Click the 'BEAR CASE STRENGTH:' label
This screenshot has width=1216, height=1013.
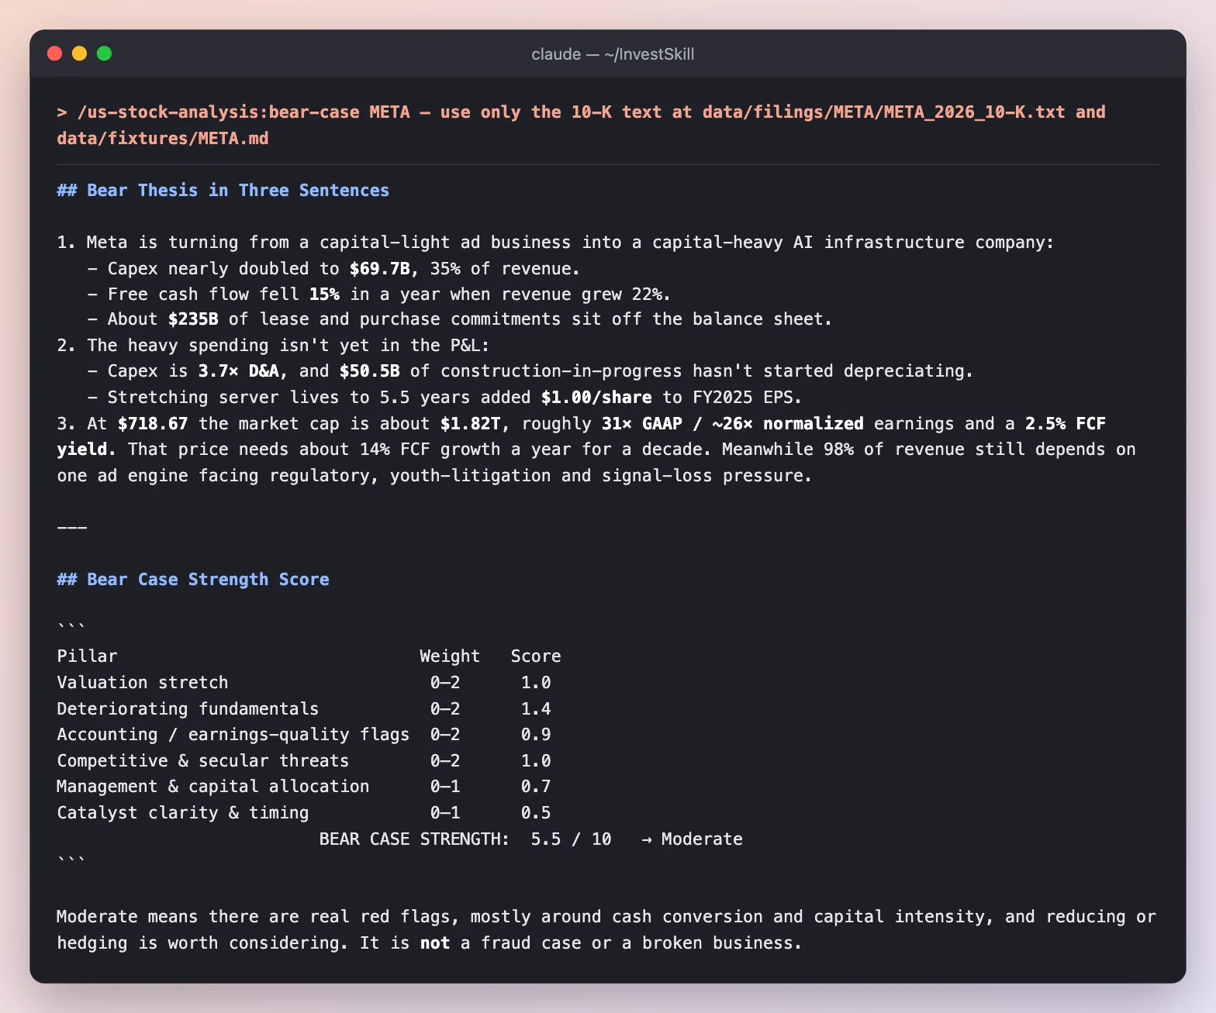point(414,839)
